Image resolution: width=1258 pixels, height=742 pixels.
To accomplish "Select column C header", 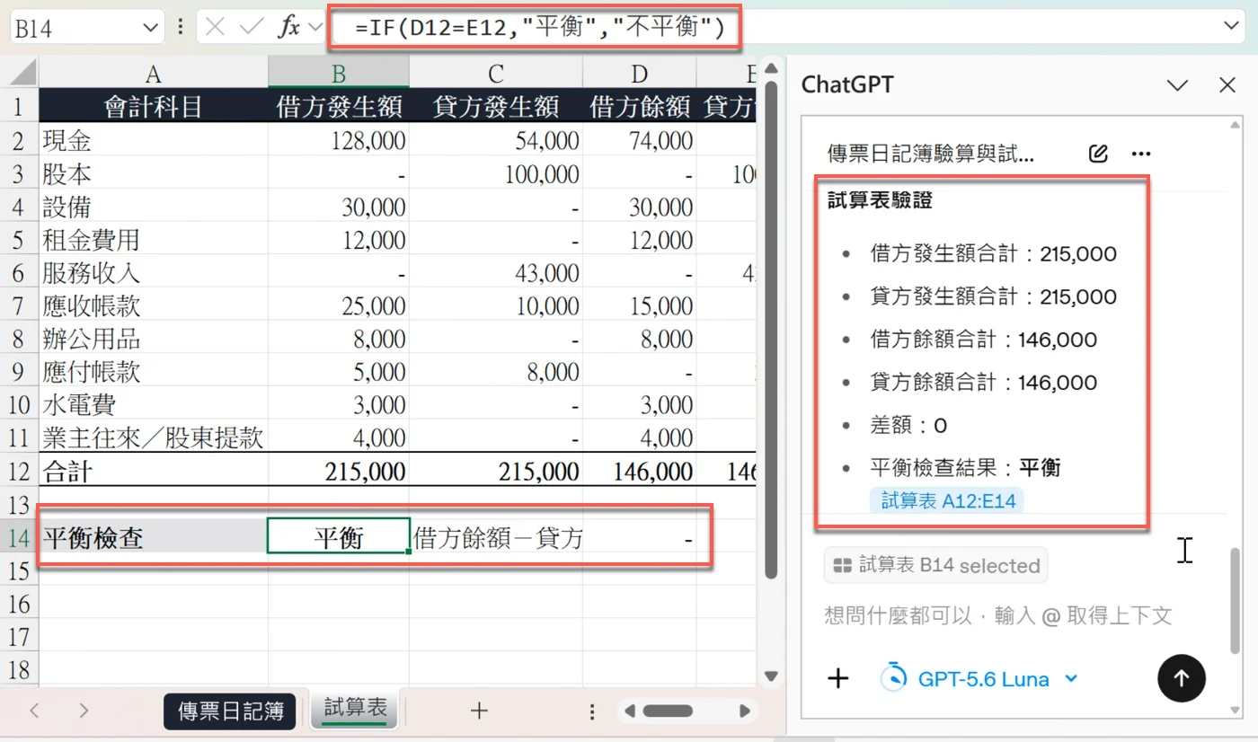I will coord(496,73).
